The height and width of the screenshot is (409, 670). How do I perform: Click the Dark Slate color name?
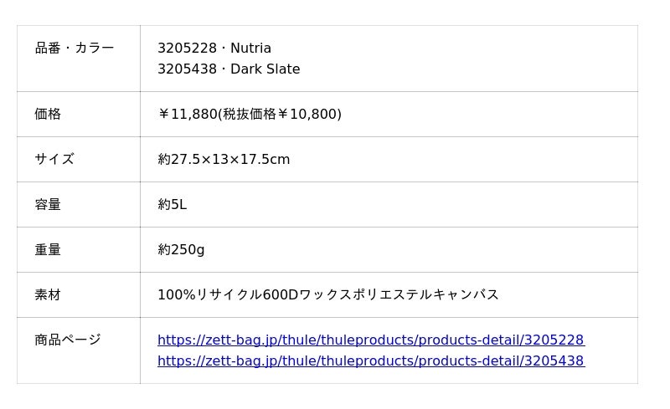(265, 69)
